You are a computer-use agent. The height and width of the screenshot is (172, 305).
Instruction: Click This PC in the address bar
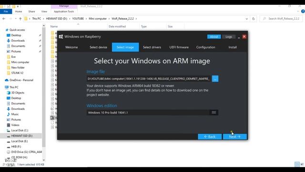coord(37,19)
